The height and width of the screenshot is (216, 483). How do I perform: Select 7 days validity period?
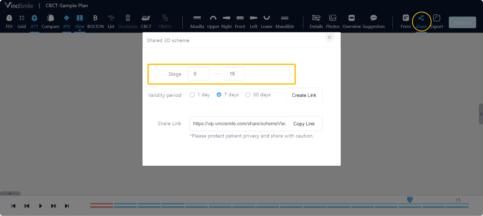coord(219,95)
